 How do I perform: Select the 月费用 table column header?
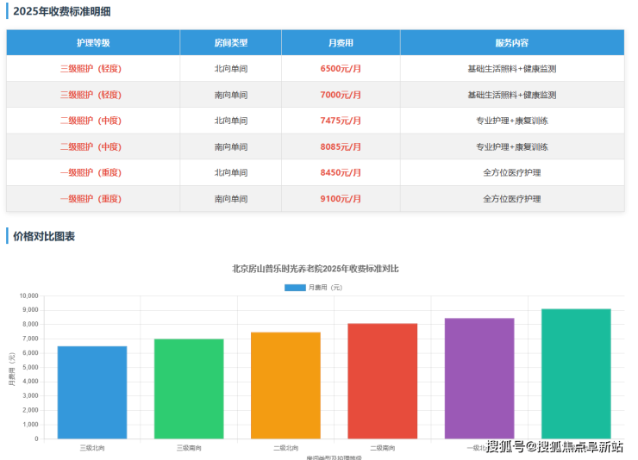(x=341, y=42)
